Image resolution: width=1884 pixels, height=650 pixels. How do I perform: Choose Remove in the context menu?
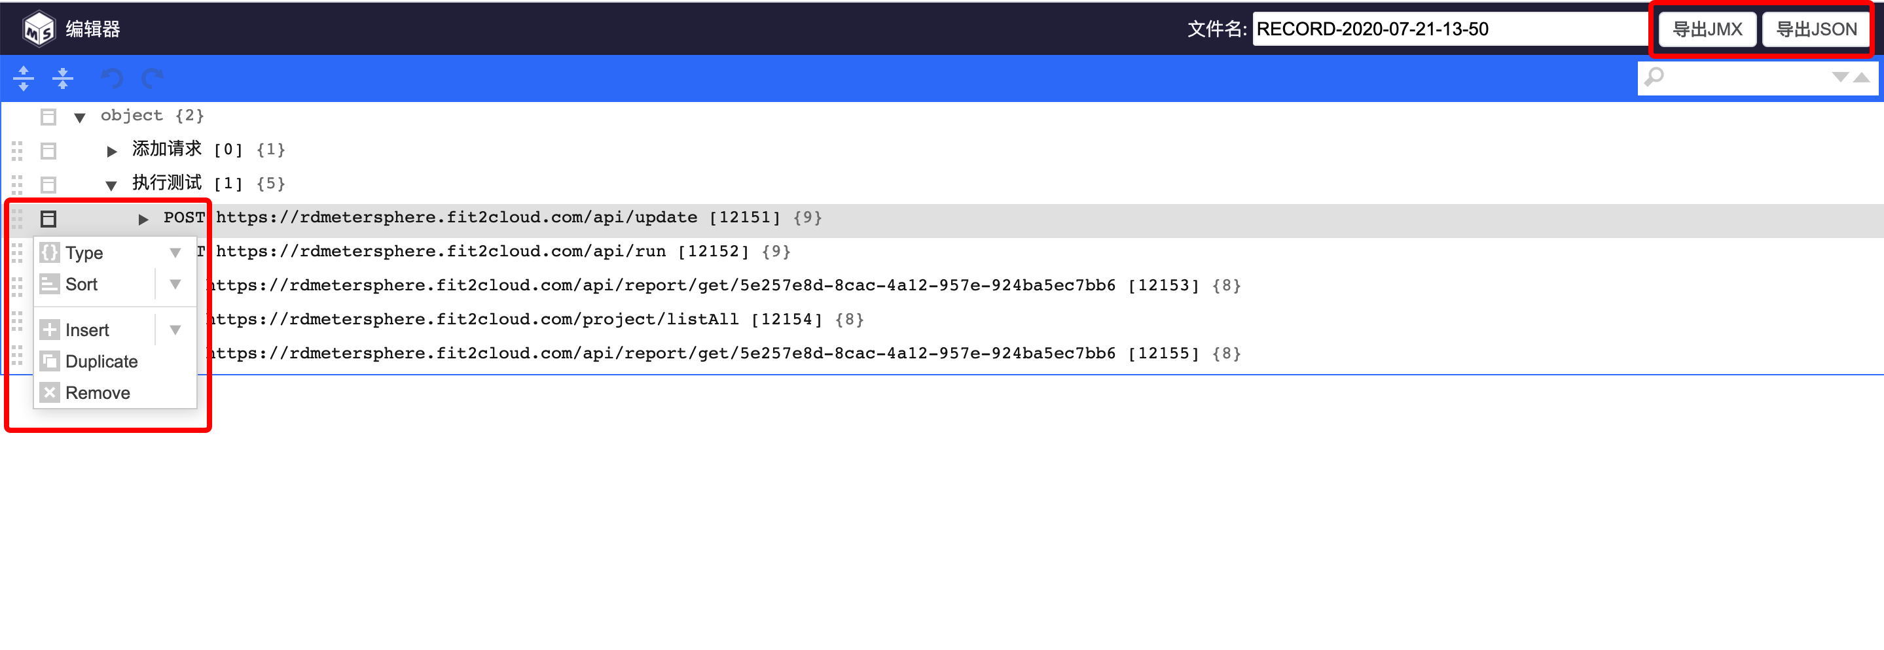coord(98,393)
